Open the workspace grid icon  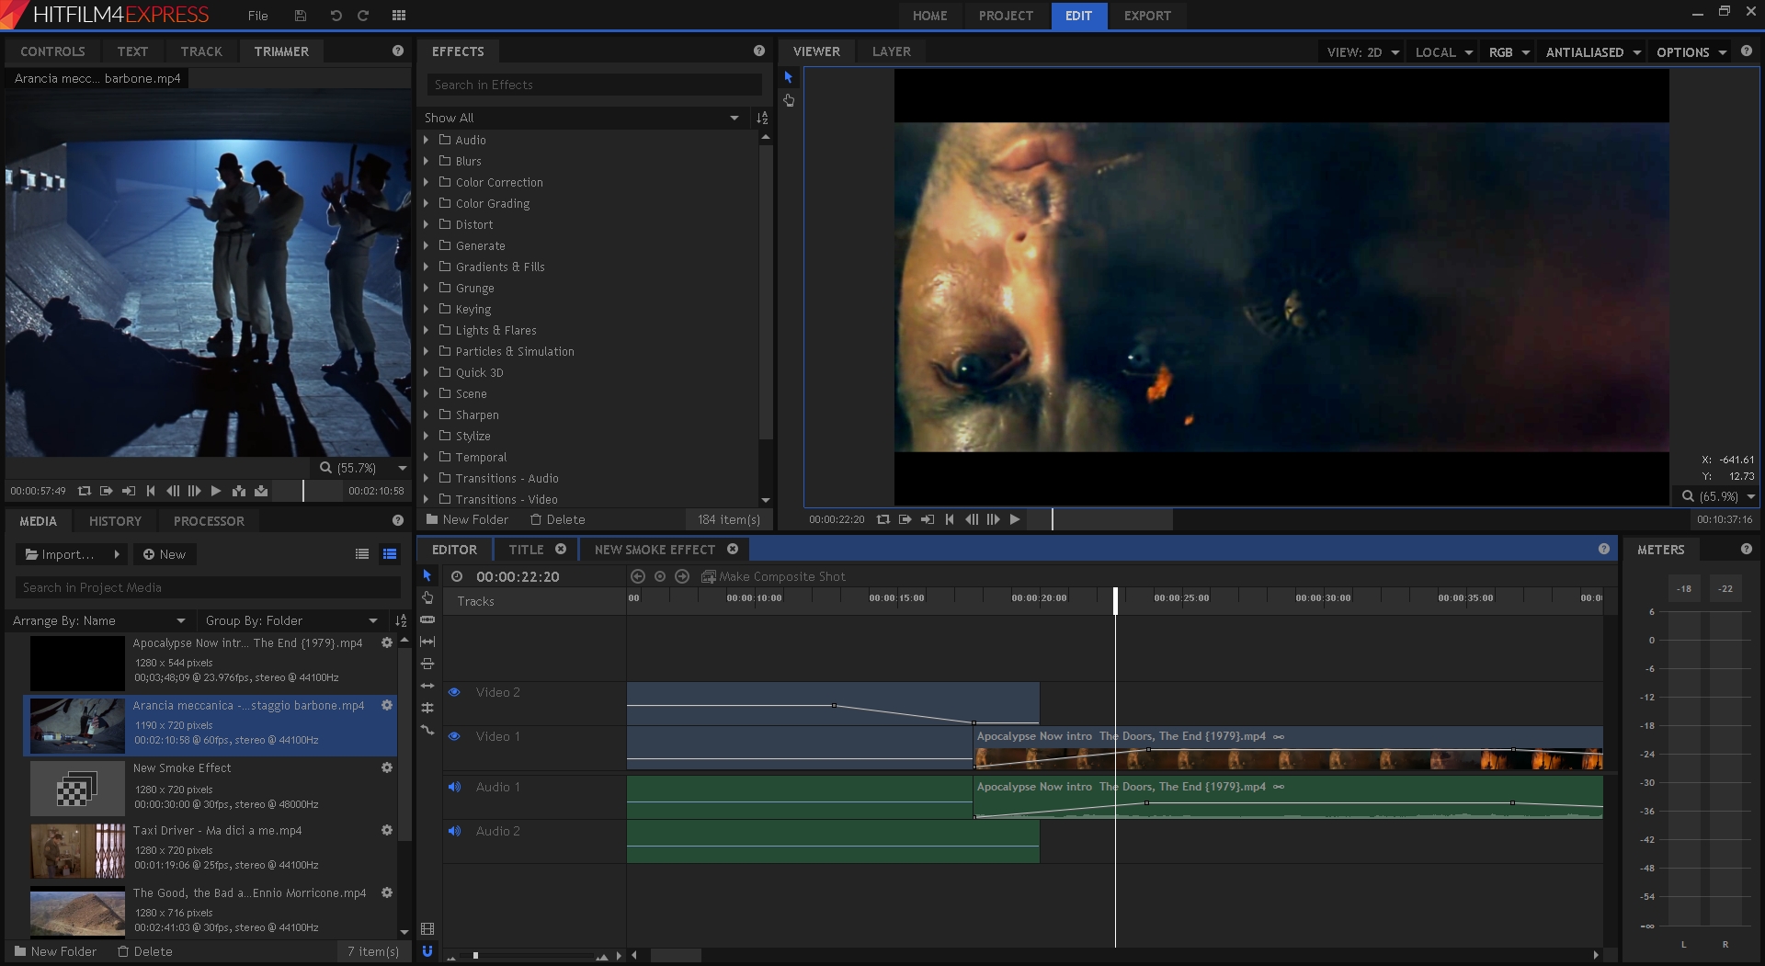(399, 16)
